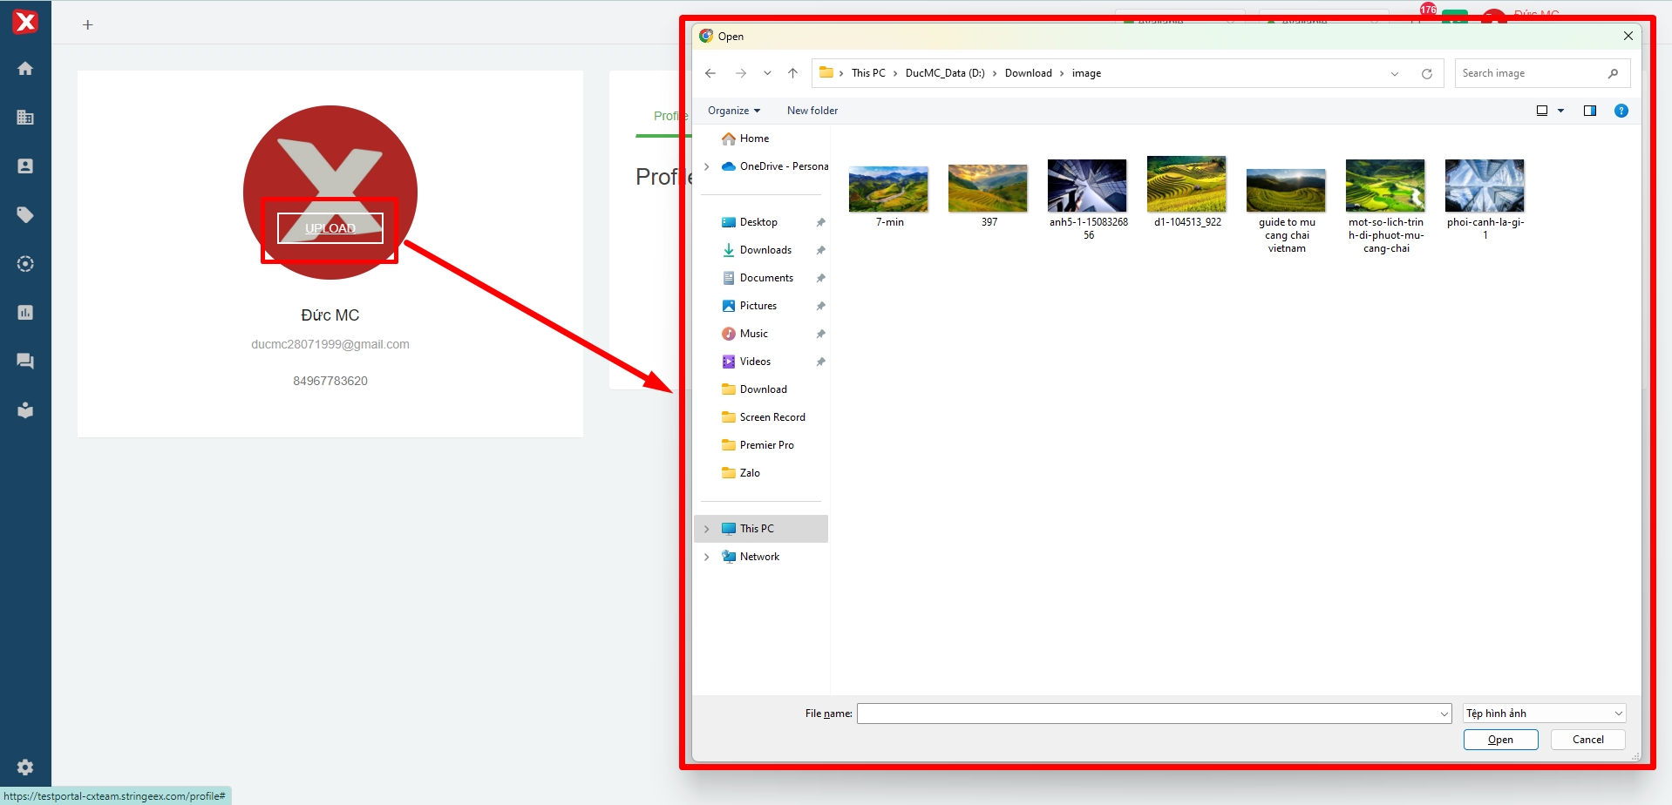This screenshot has height=805, width=1672.
Task: Toggle the preview pane button
Action: pos(1589,111)
